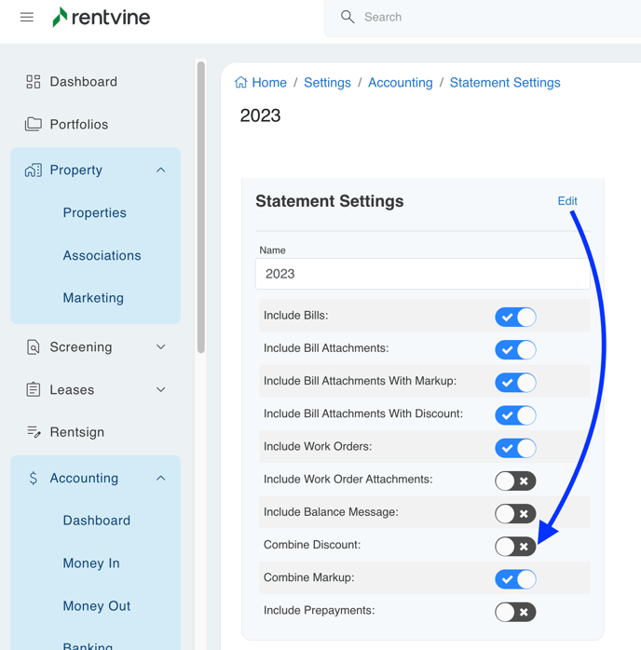641x650 pixels.
Task: Click the sidebar vertical scrollbar
Action: coord(200,205)
